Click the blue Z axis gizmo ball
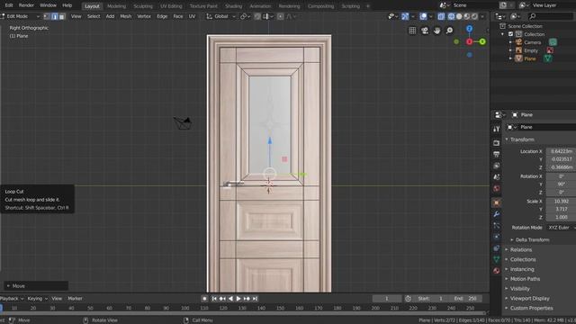 tap(469, 29)
